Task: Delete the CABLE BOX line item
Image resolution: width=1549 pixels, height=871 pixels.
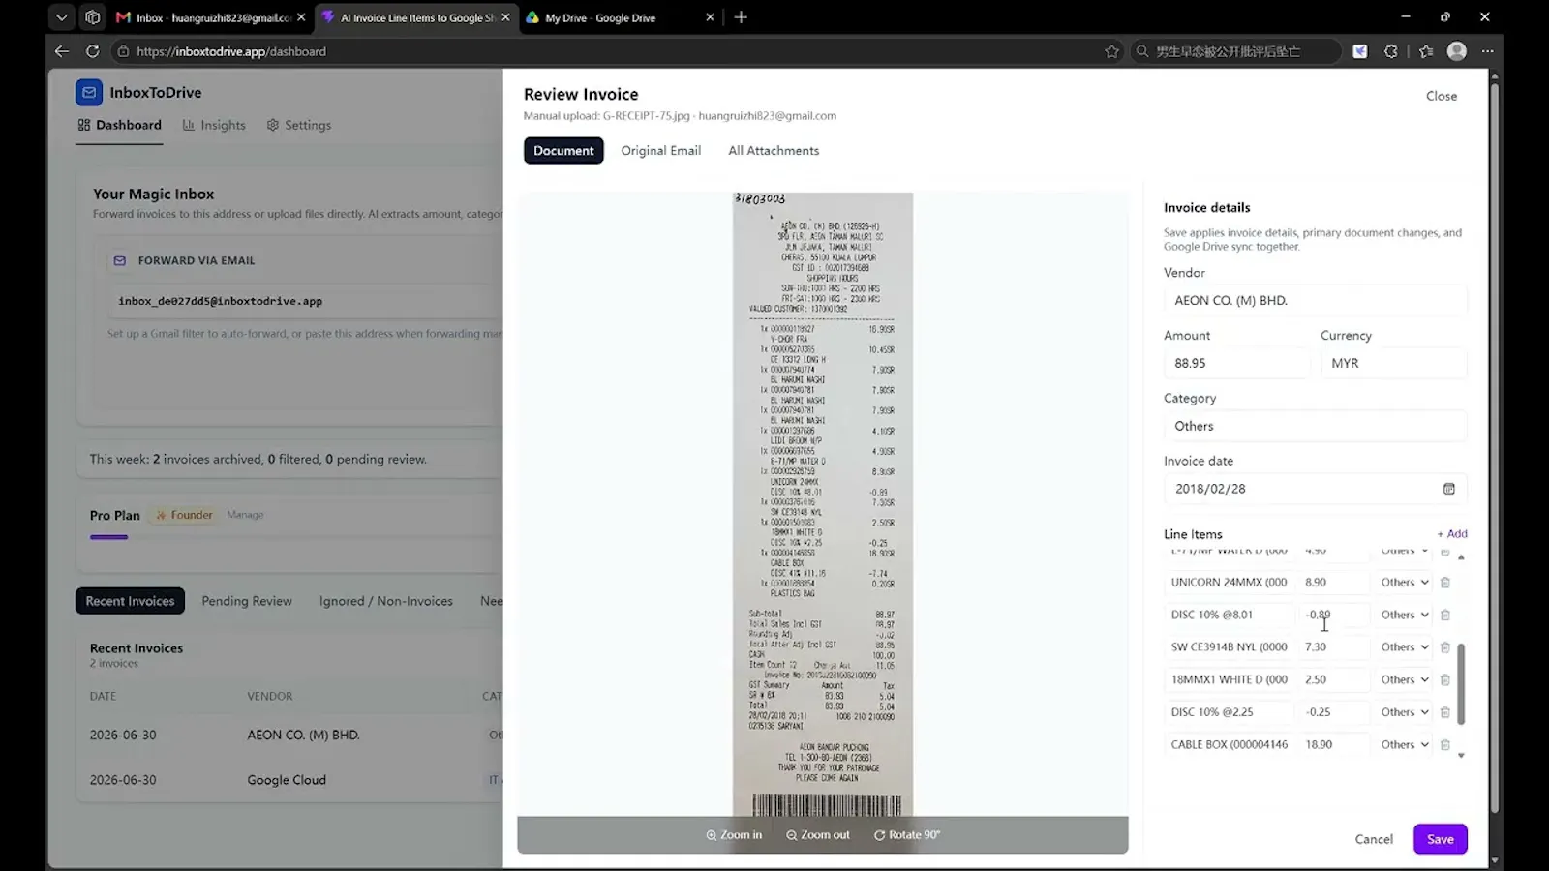Action: tap(1444, 745)
